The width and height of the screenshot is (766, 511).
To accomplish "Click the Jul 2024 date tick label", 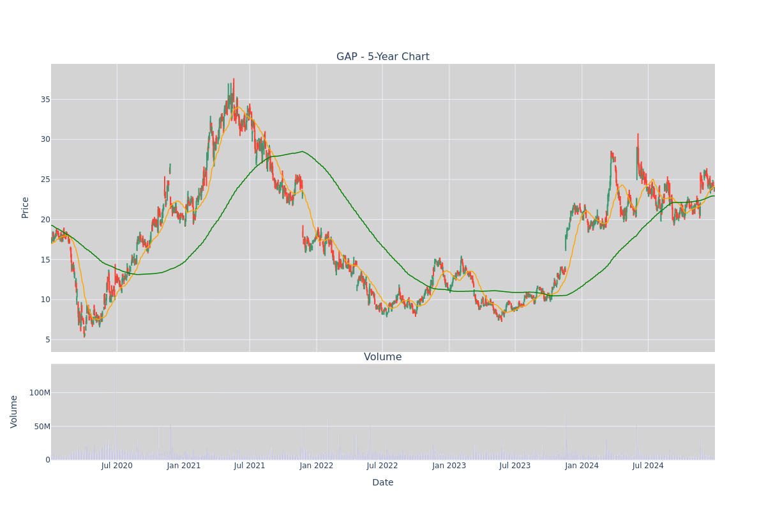I will (x=648, y=466).
